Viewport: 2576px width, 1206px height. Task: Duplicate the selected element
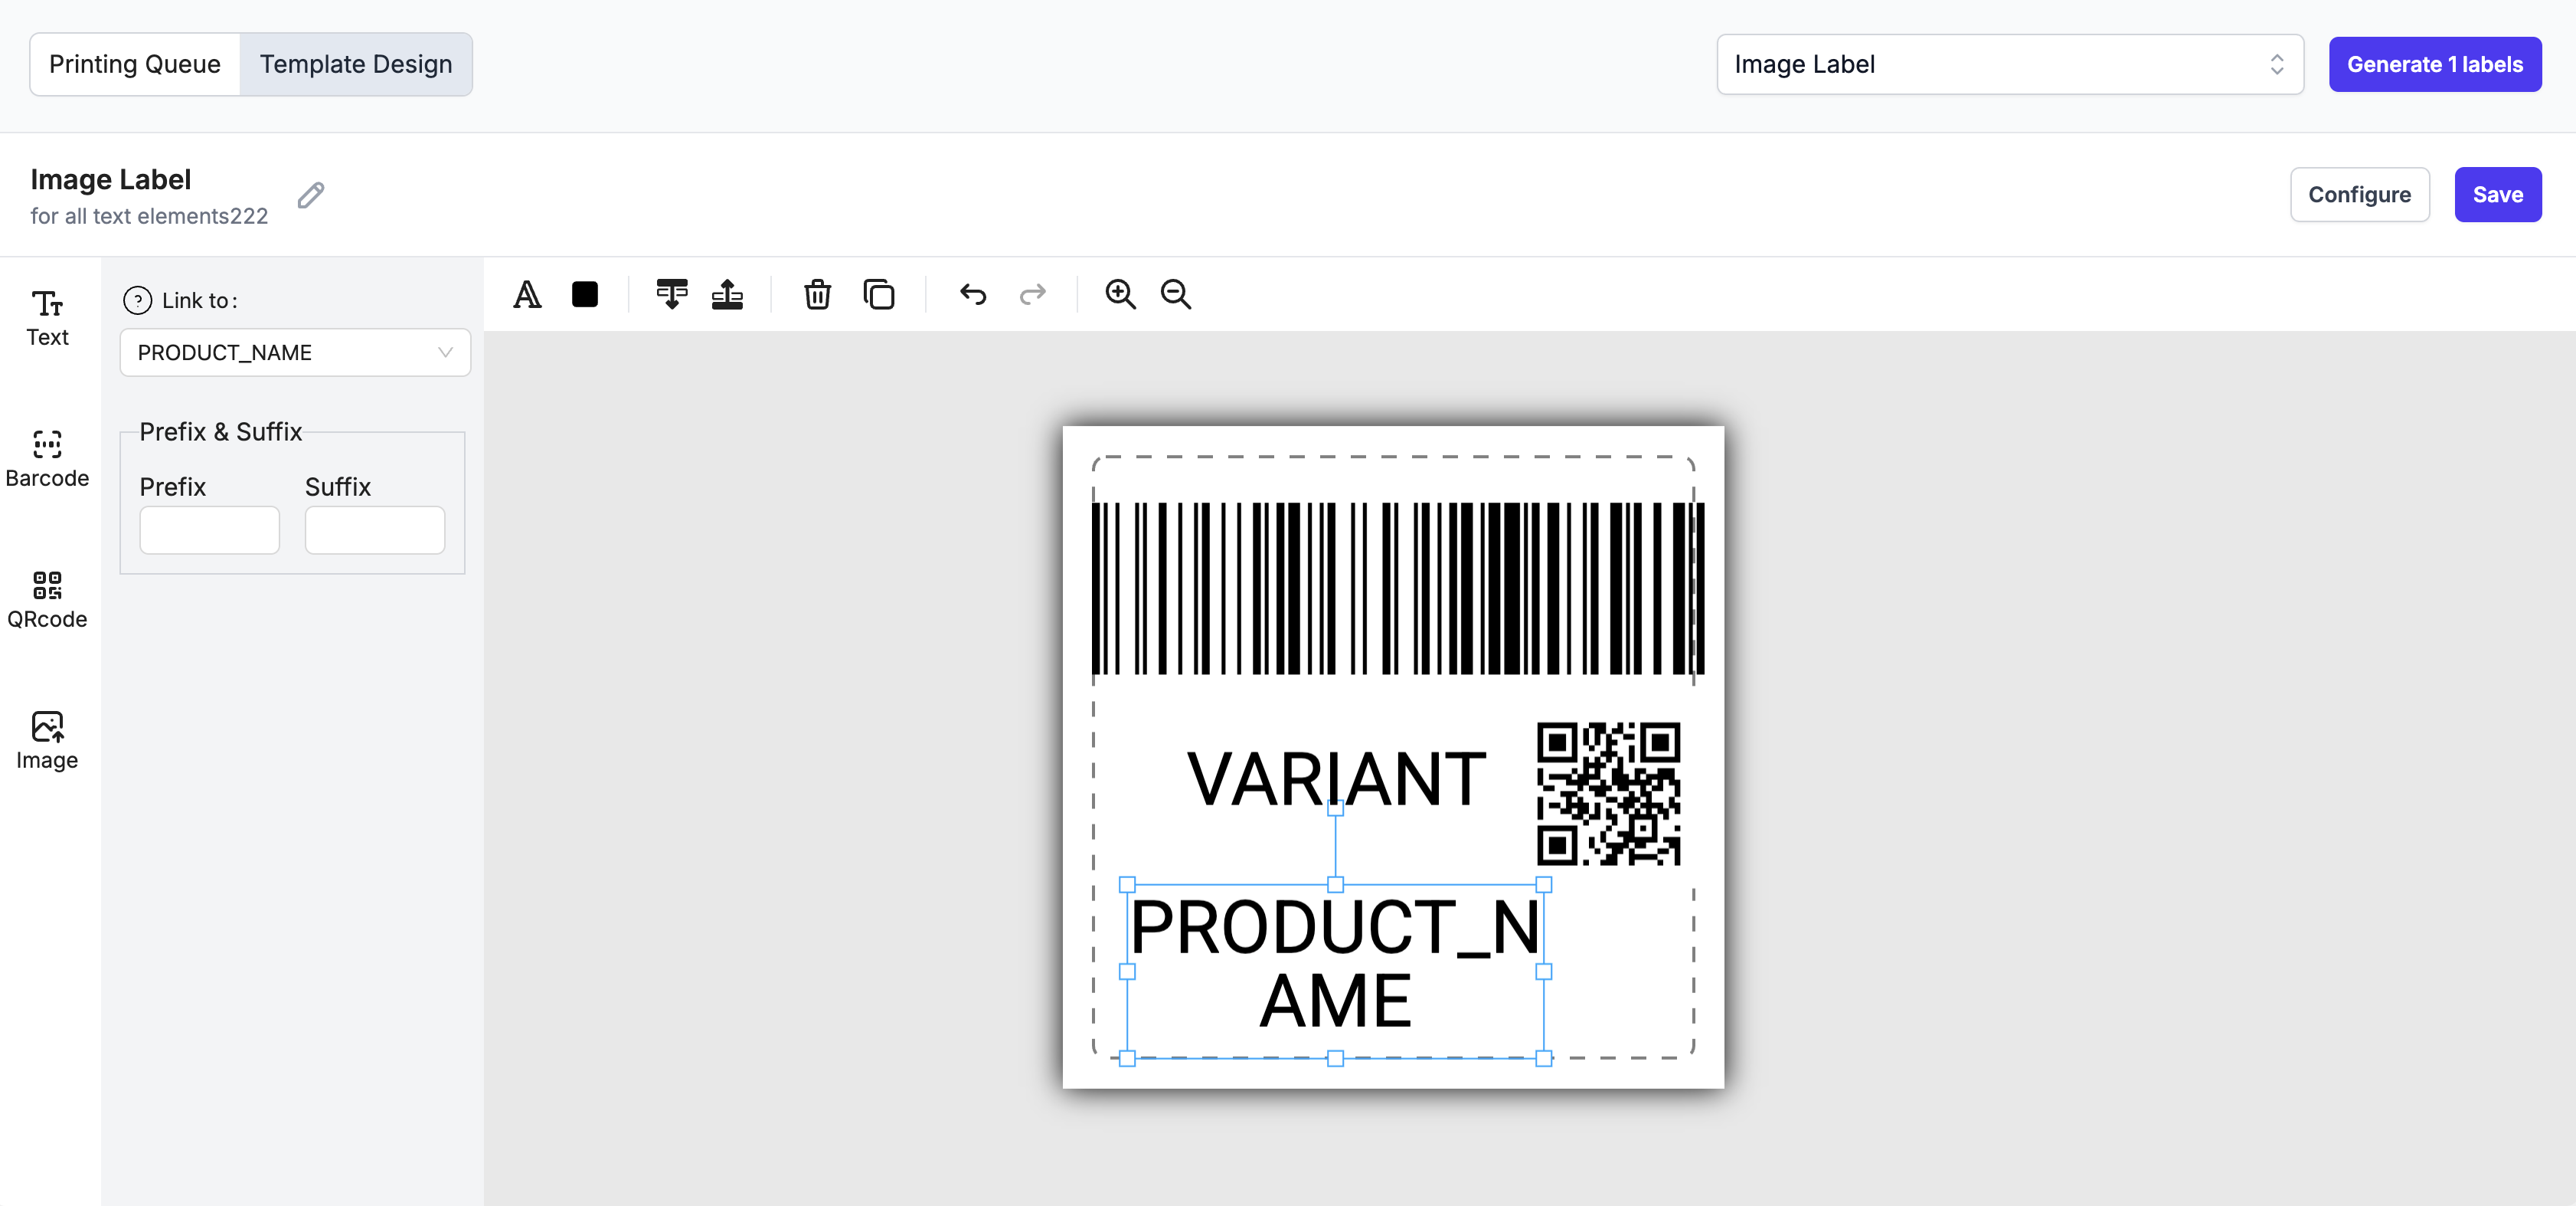[880, 294]
